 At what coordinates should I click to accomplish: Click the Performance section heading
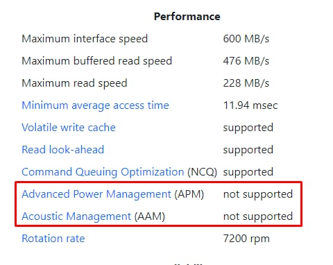[187, 17]
